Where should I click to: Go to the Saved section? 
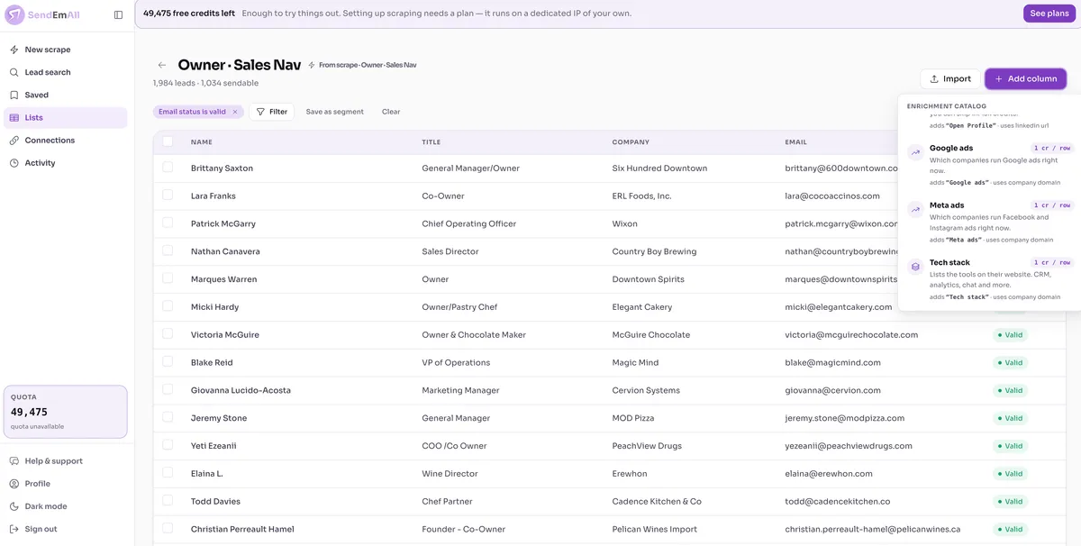(x=65, y=95)
